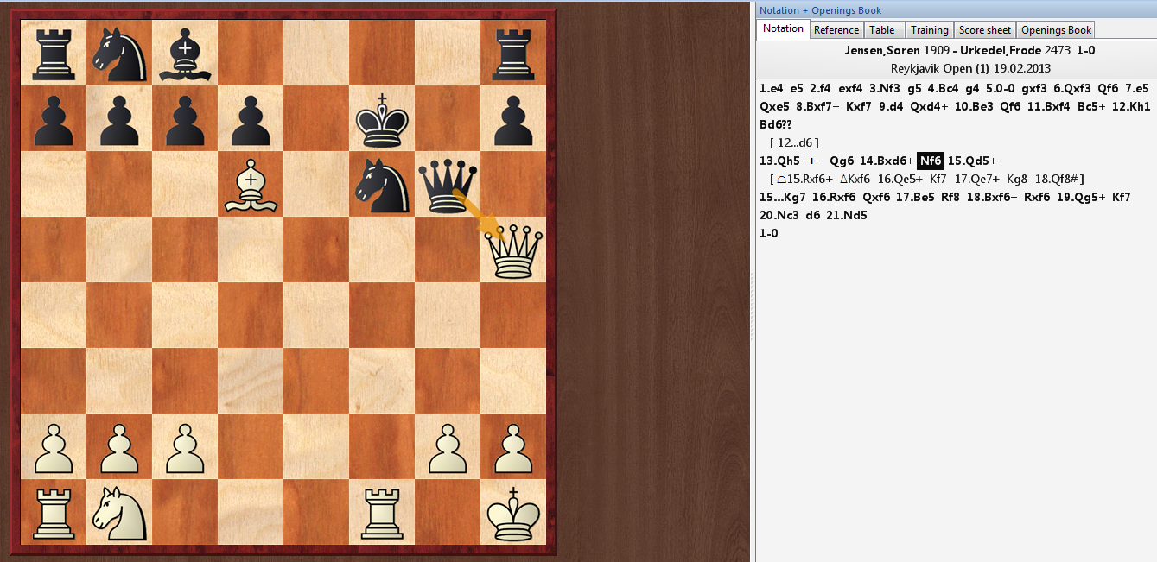The height and width of the screenshot is (562, 1157).
Task: Click the black bishop on c8
Action: [x=184, y=54]
